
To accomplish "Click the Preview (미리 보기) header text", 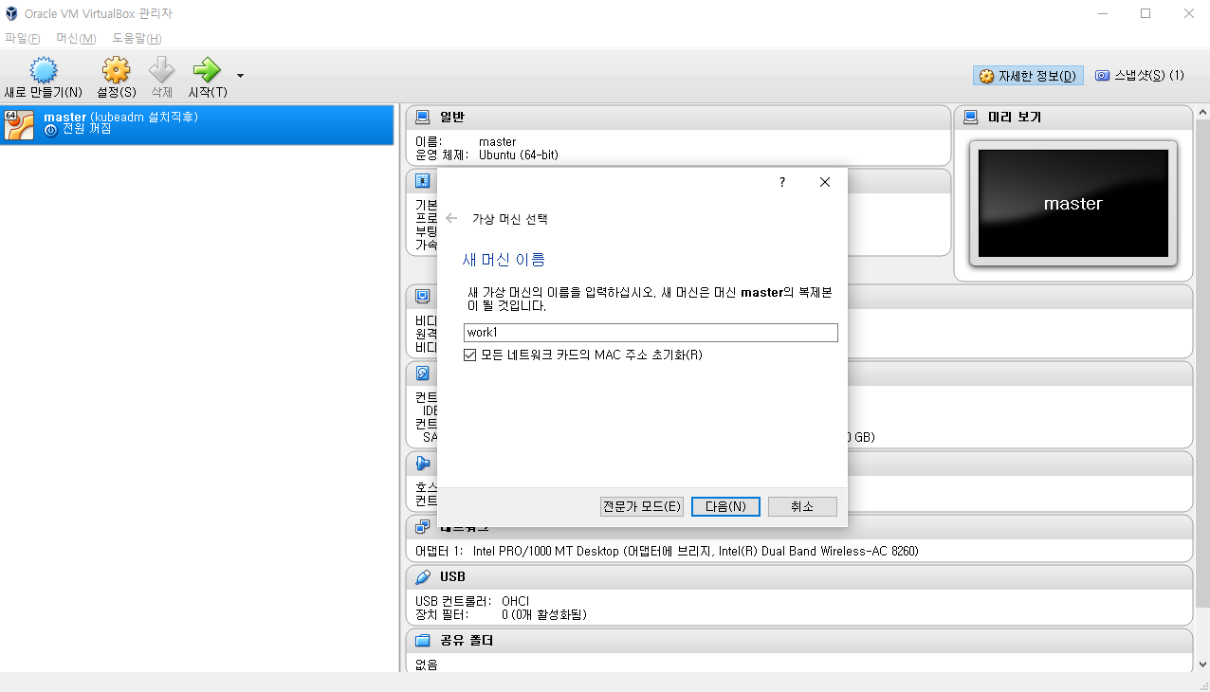I will [x=1015, y=118].
